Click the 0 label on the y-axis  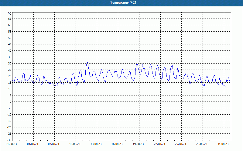pyautogui.click(x=10, y=102)
